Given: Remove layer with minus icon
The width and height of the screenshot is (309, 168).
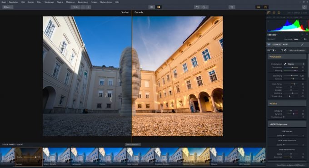Looking at the screenshot, I should tap(302, 35).
